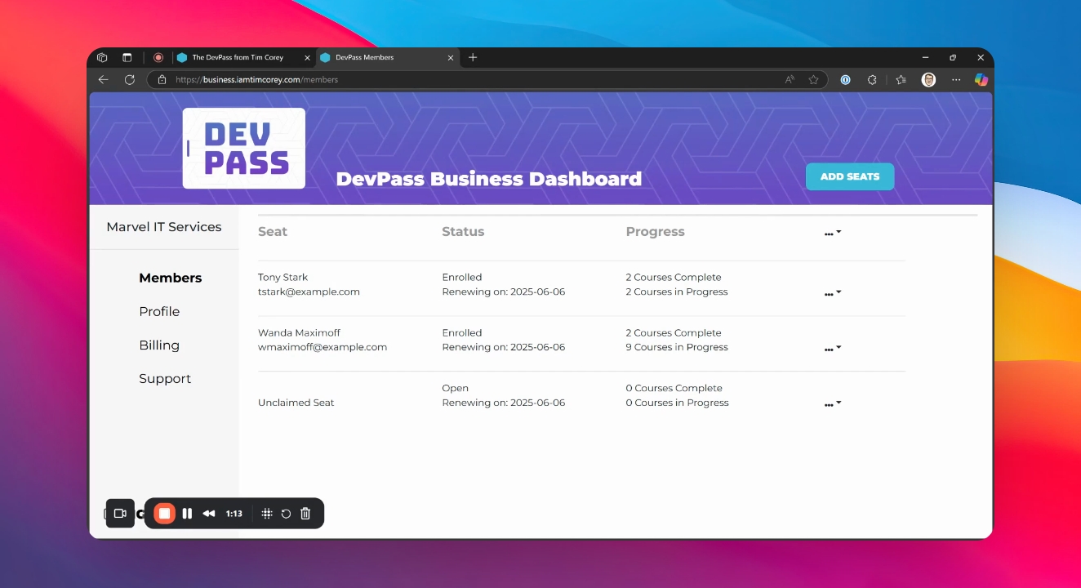The image size is (1081, 588).
Task: Click the Marvel IT Services company name
Action: click(x=164, y=227)
